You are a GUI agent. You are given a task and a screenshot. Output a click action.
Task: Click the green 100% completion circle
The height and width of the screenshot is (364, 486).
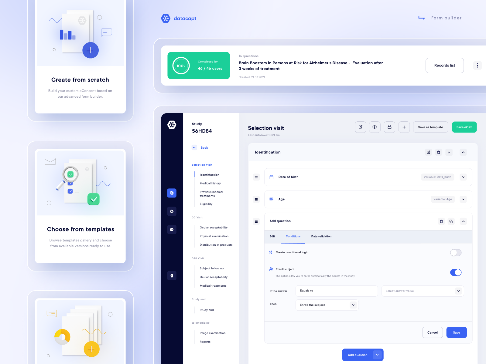(180, 66)
